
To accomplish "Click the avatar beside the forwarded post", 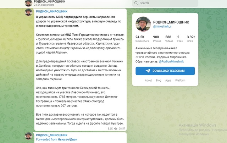I will tap(29, 137).
